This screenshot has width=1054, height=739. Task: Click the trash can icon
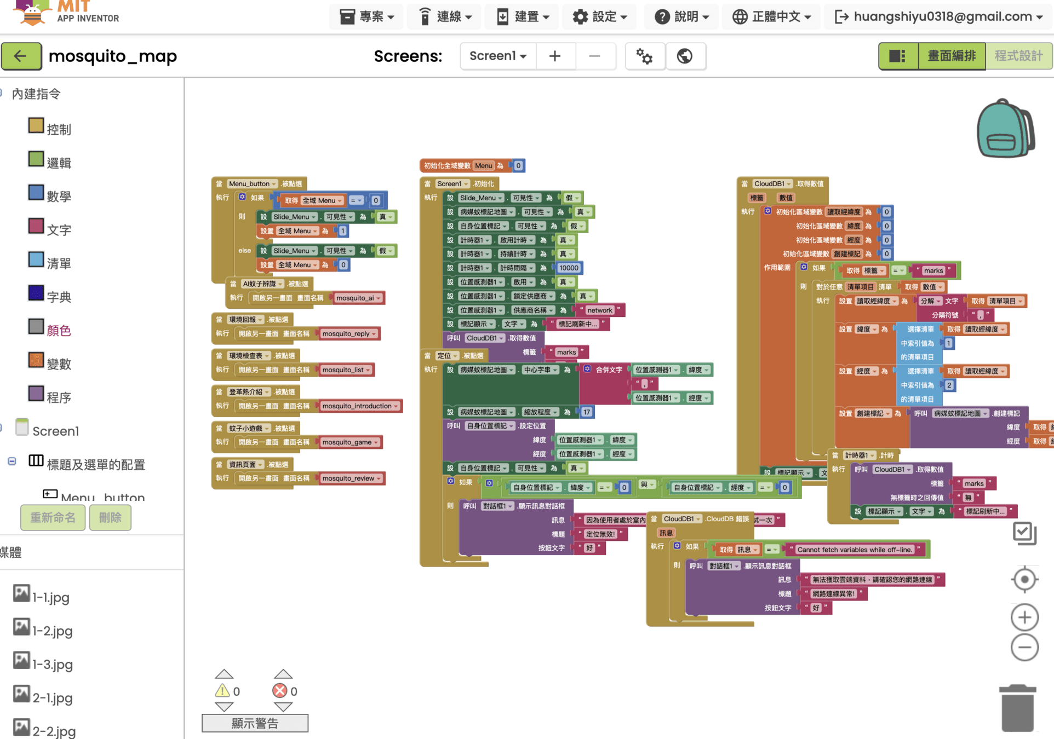tap(1017, 708)
